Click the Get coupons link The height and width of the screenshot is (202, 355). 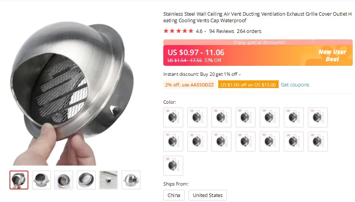tap(295, 85)
